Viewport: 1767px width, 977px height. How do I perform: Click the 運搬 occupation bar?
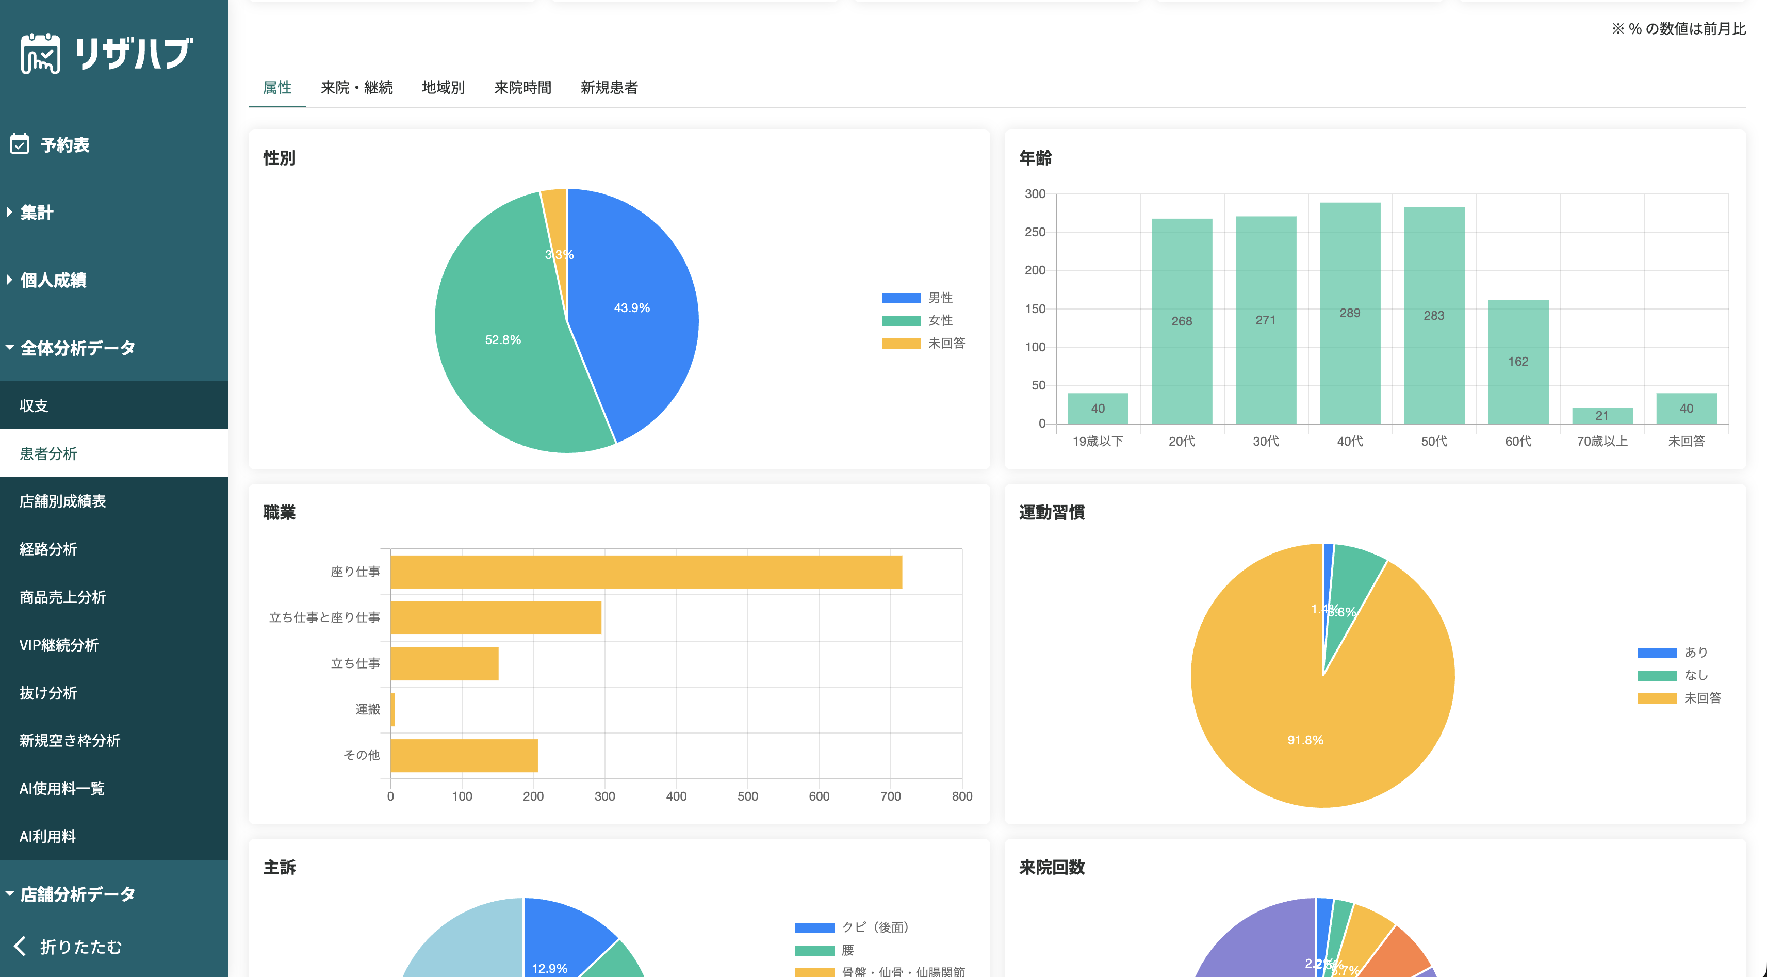click(x=393, y=709)
